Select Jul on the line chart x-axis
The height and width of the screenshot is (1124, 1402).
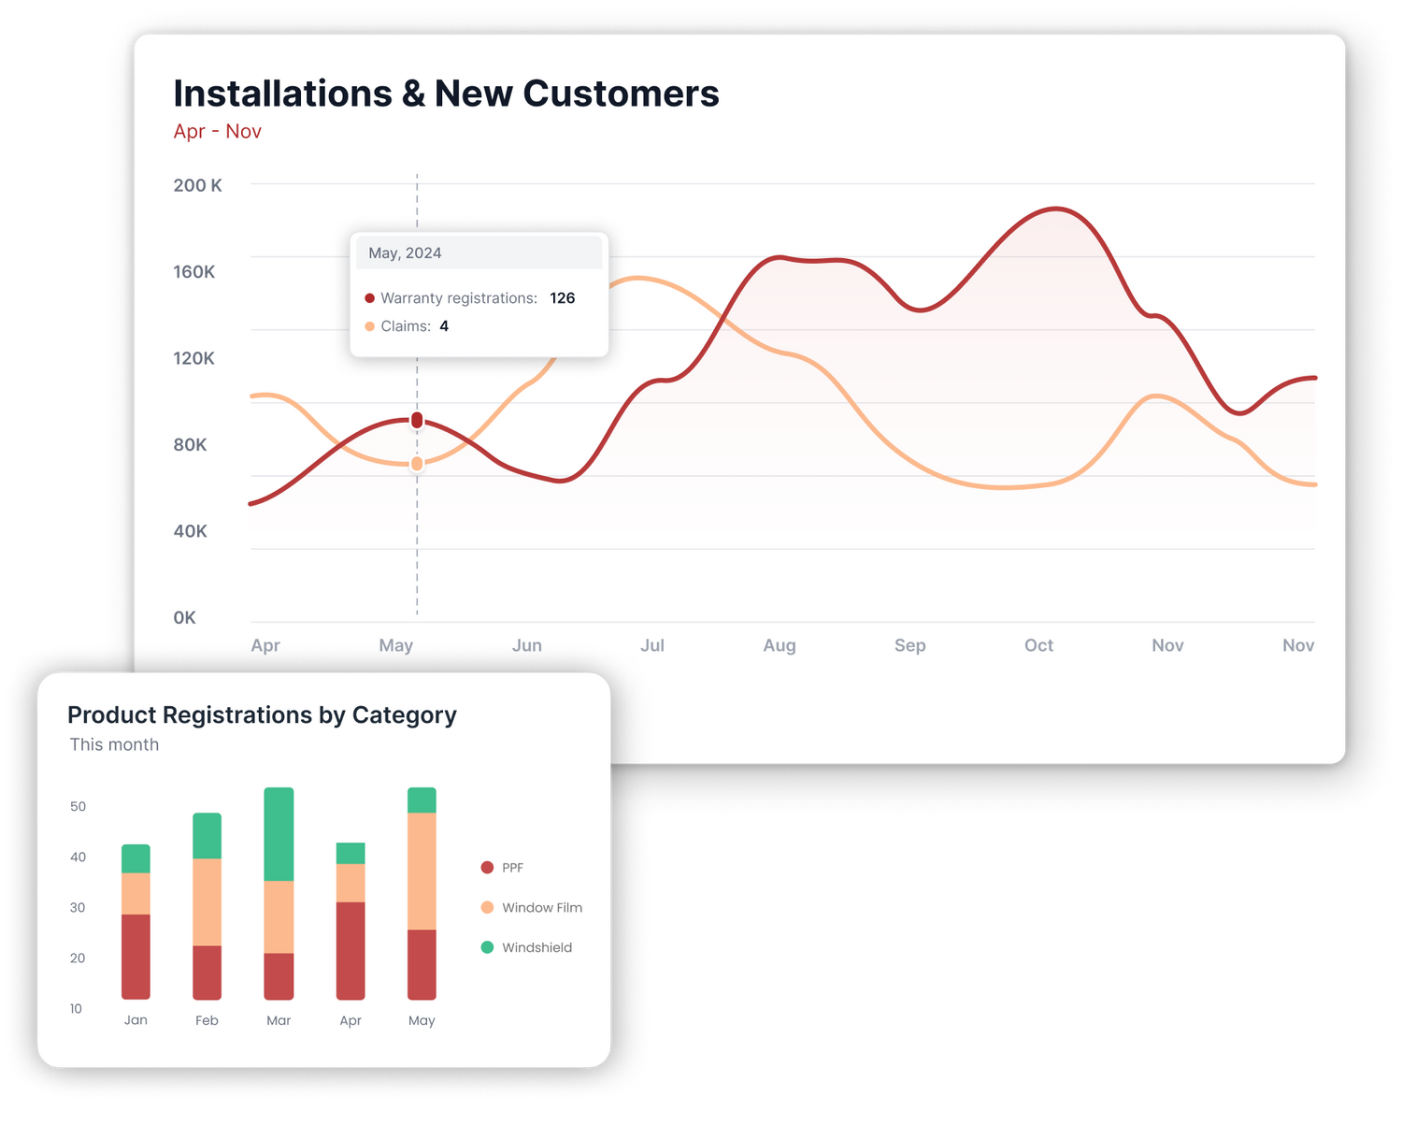[x=652, y=645]
